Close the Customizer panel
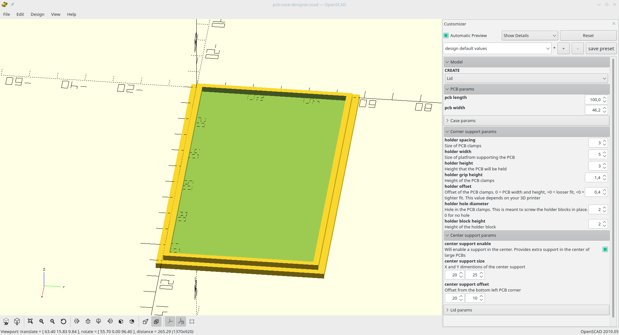This screenshot has width=619, height=335. (x=614, y=24)
